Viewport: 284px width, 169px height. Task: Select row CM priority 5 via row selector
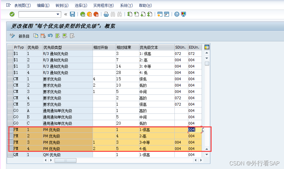coord(10,104)
